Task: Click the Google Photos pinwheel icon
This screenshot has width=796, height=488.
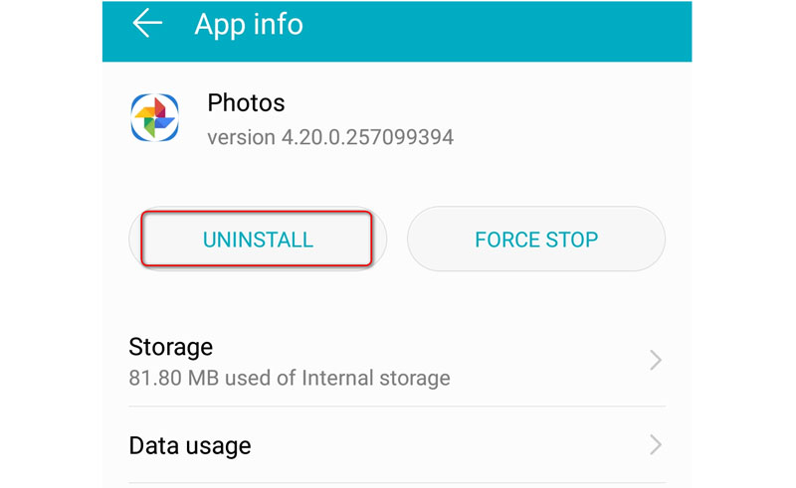Action: (x=155, y=118)
